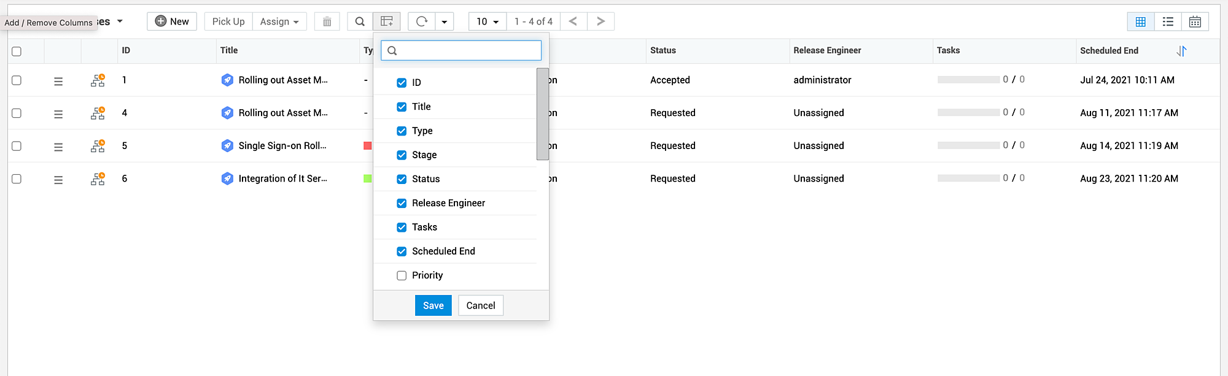Open the Assign dropdown
The image size is (1228, 376).
point(279,21)
